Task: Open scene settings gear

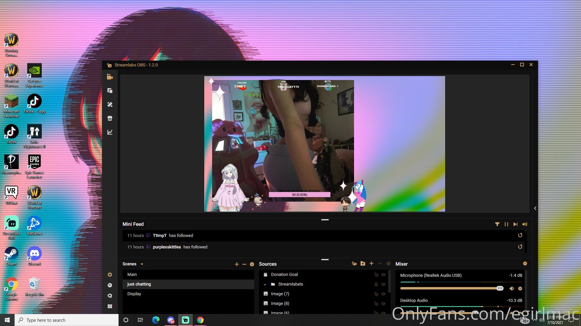Action: coord(252,264)
